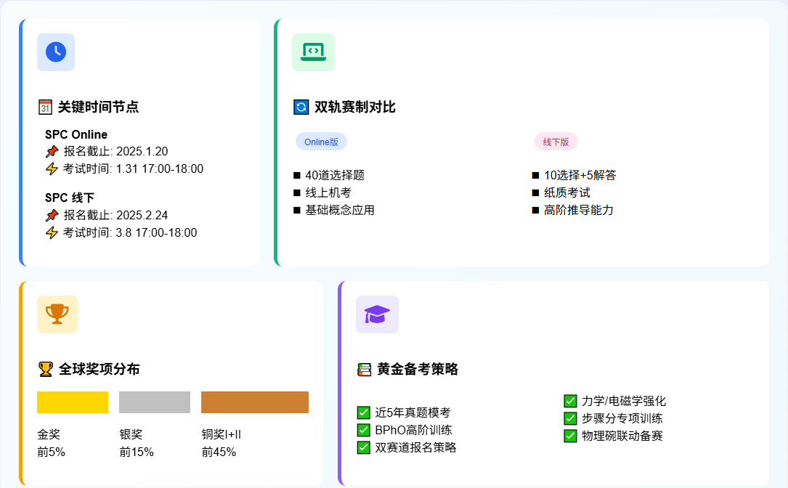Screen dimensions: 788x488
Task: Click the square bullet before 线上机考
Action: pos(297,193)
